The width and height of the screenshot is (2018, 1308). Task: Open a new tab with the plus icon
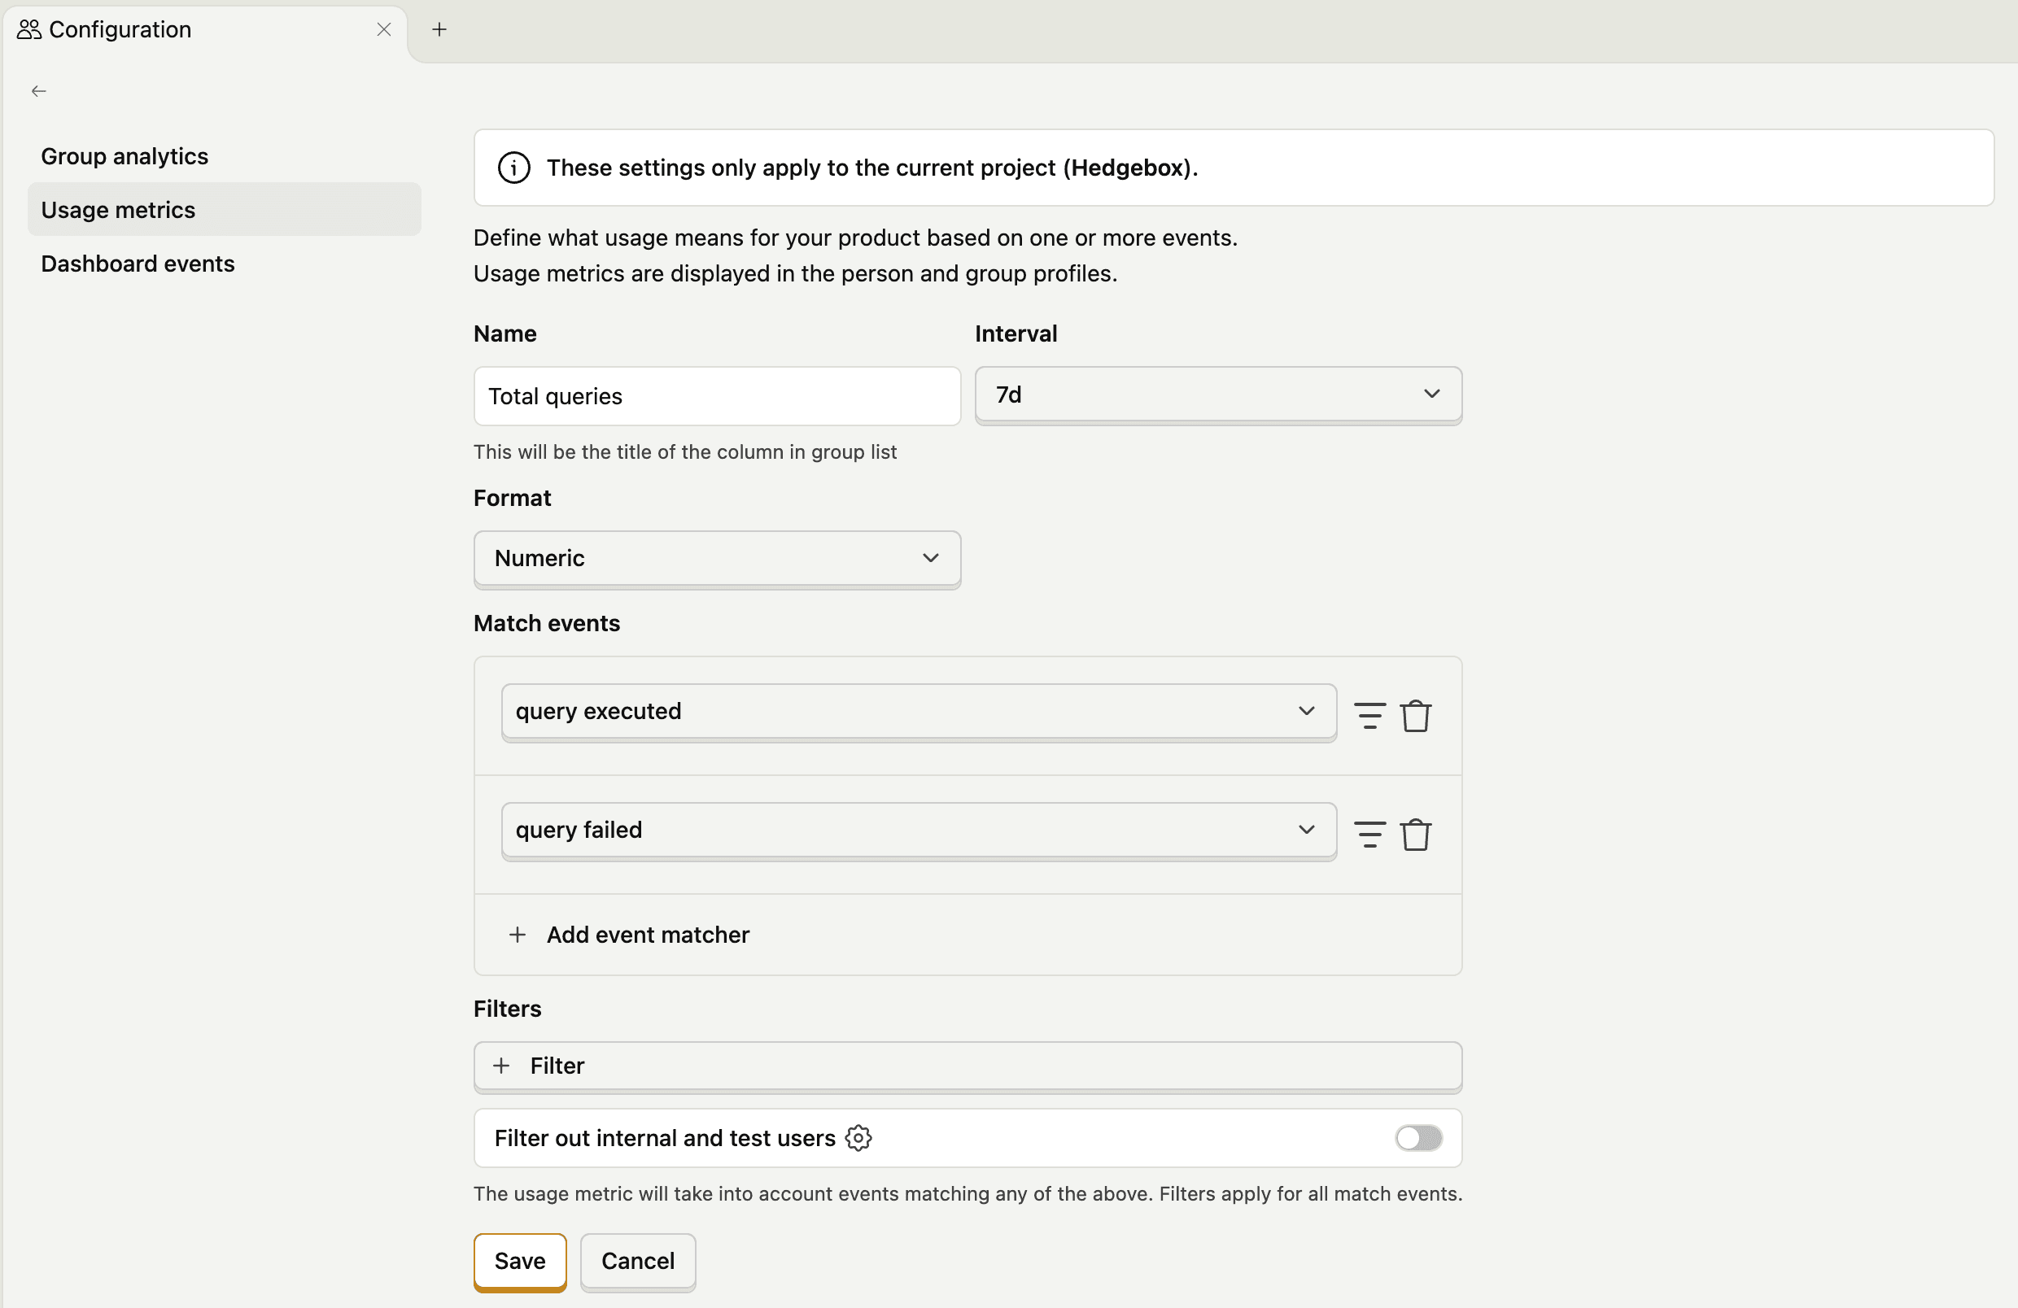(x=439, y=28)
